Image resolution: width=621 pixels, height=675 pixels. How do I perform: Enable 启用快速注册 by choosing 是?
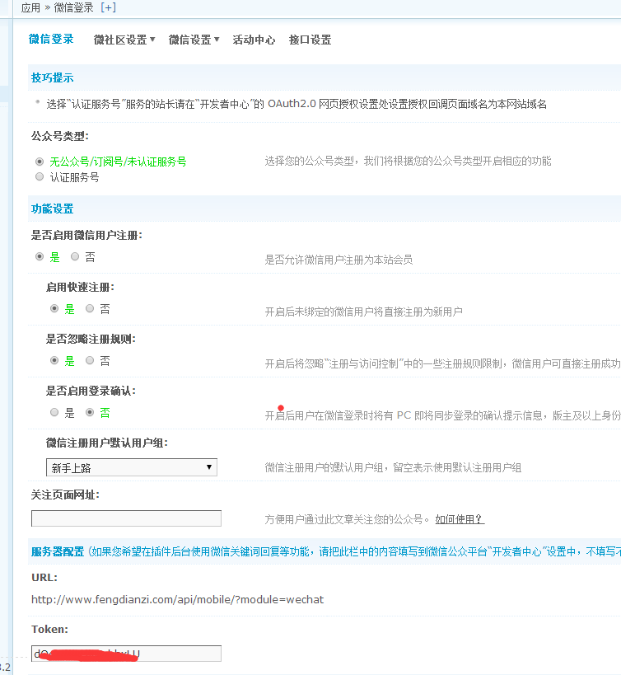[54, 309]
